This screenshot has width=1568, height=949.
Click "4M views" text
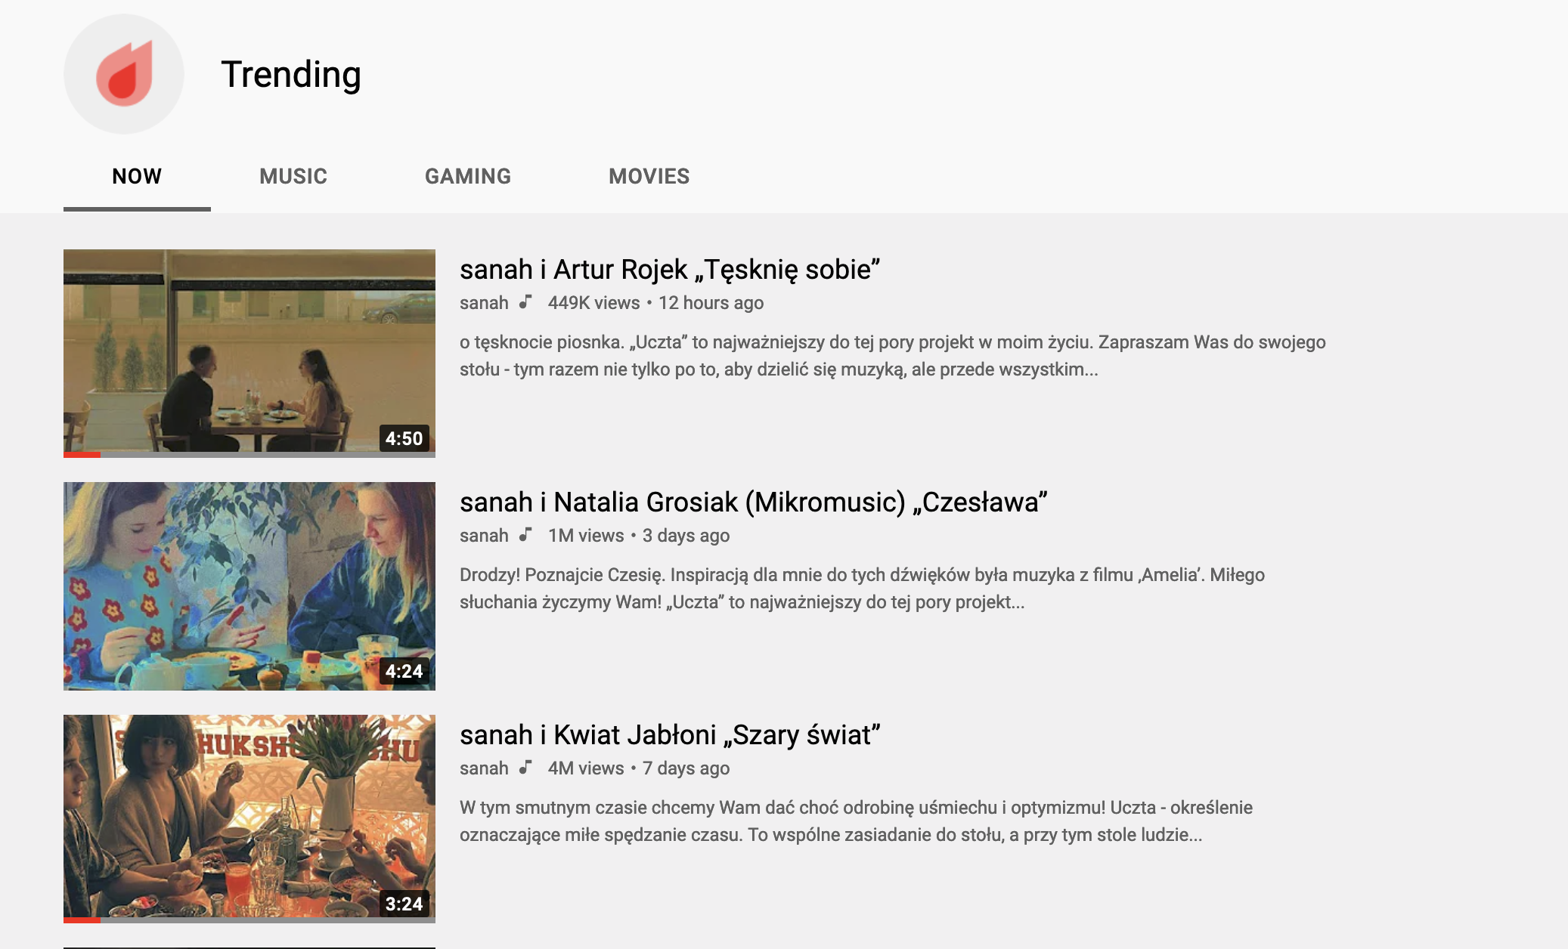[586, 768]
